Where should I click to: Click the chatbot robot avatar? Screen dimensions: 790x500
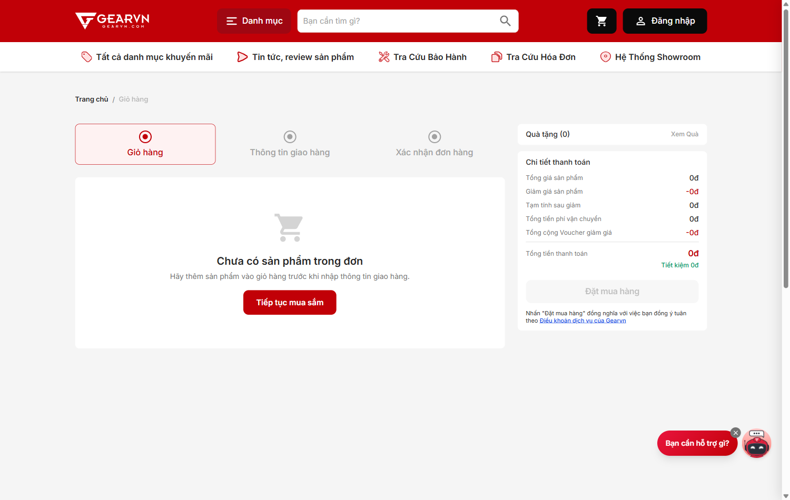756,443
